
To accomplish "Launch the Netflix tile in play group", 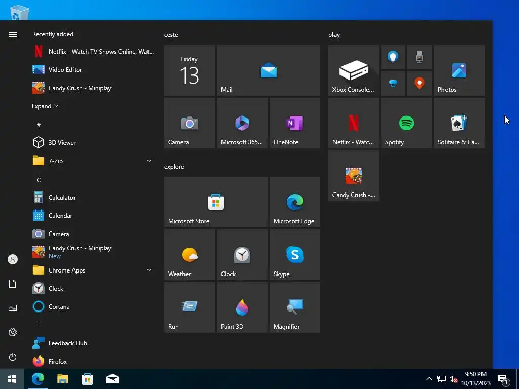I will click(x=353, y=123).
